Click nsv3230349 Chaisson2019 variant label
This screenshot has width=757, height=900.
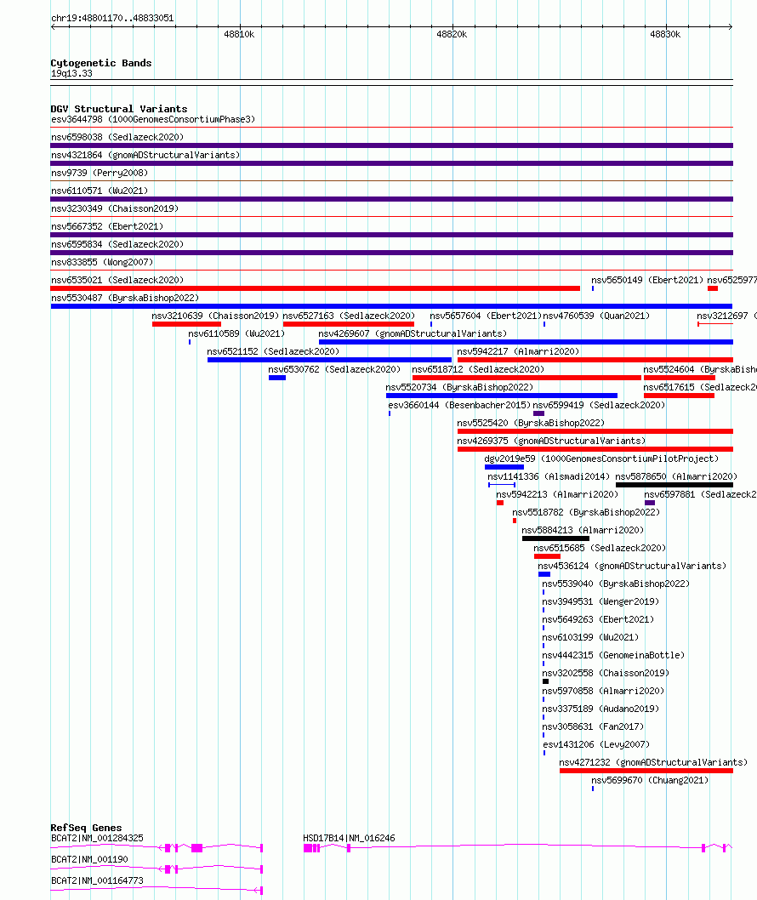115,208
